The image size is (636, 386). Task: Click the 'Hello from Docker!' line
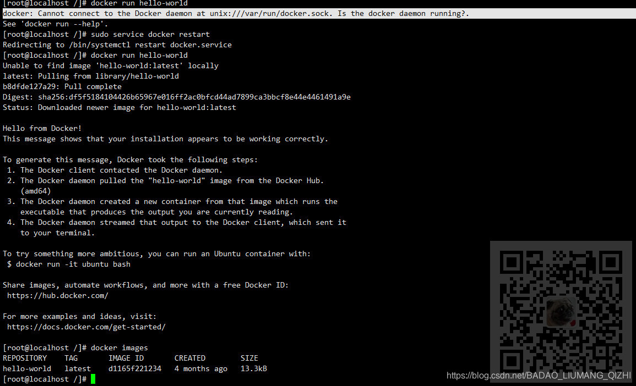point(42,129)
